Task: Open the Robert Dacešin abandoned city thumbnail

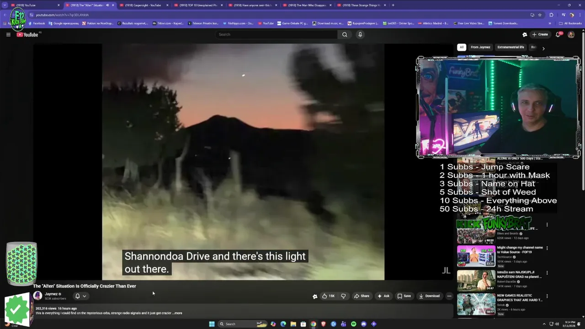Action: [476, 280]
